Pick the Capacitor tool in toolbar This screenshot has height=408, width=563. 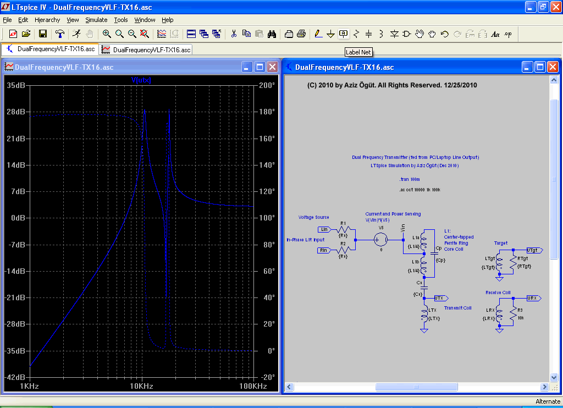pyautogui.click(x=369, y=34)
